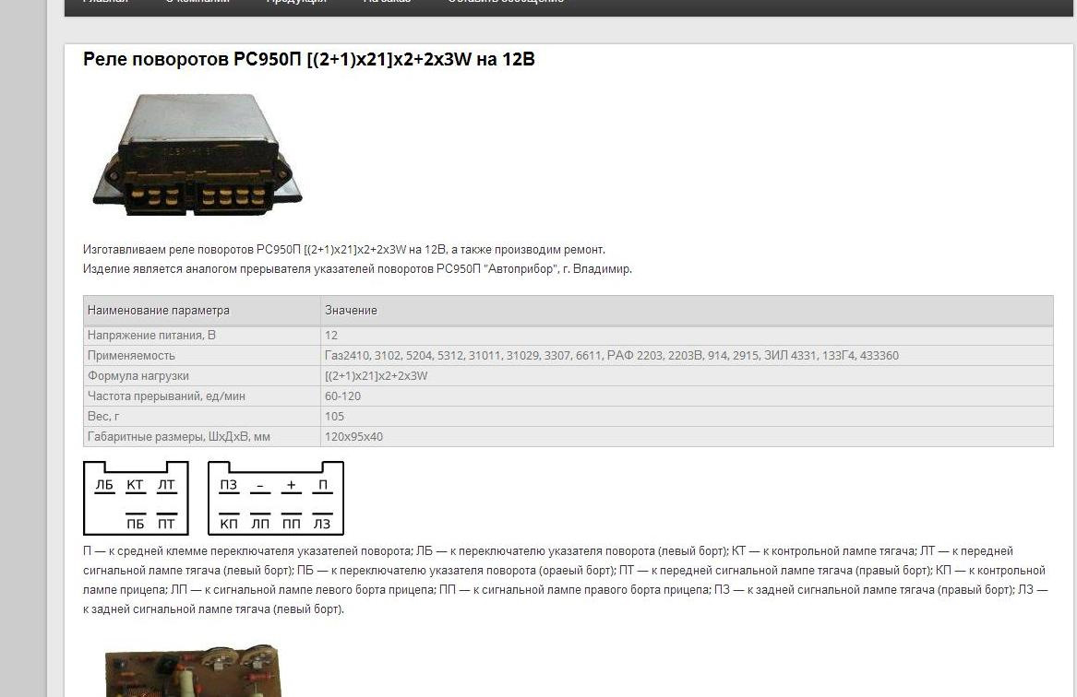Click the 'ЛБ' pin in connector diagram
The width and height of the screenshot is (1077, 697).
[x=104, y=485]
